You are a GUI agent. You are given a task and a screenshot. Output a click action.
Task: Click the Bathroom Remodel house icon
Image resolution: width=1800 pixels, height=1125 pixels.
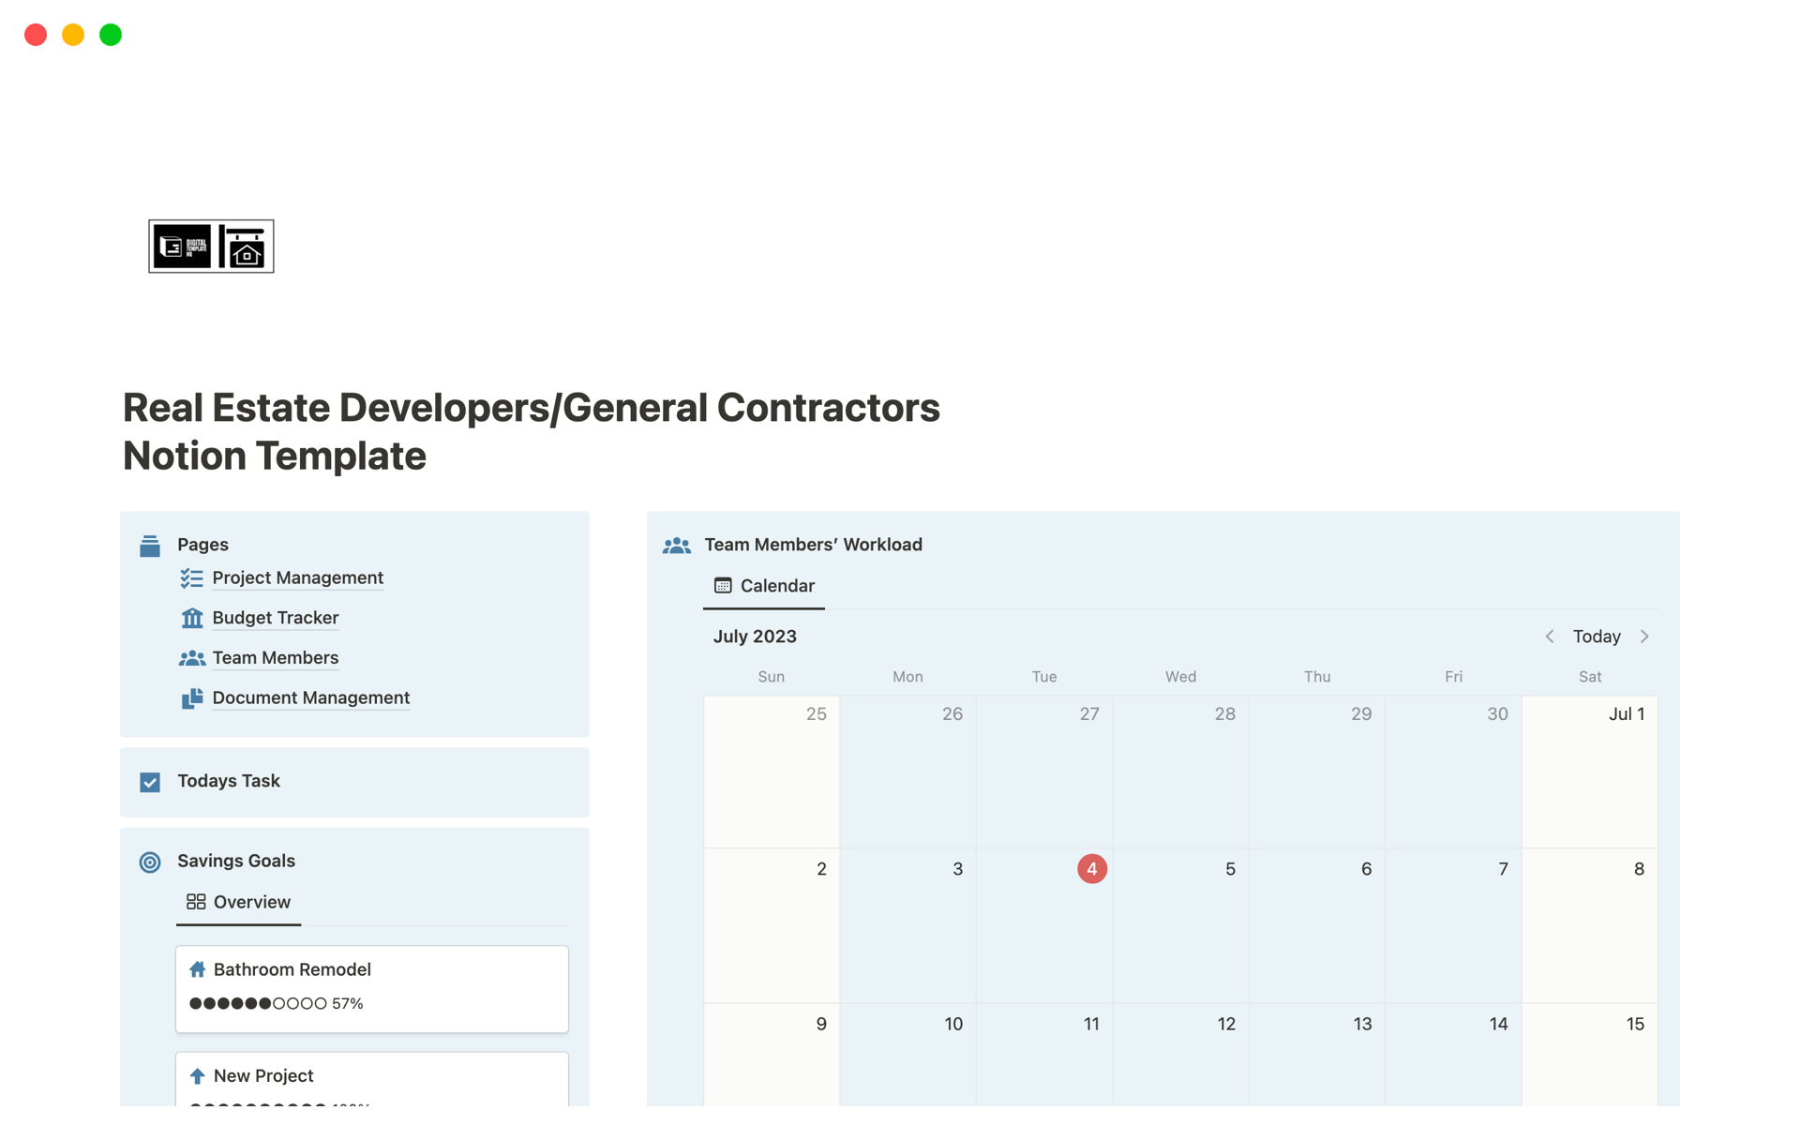click(x=197, y=969)
